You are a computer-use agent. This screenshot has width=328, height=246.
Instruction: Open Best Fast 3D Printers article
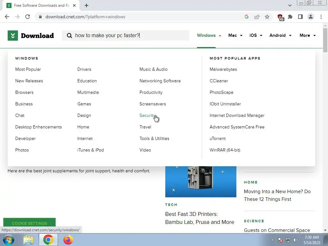point(200,218)
